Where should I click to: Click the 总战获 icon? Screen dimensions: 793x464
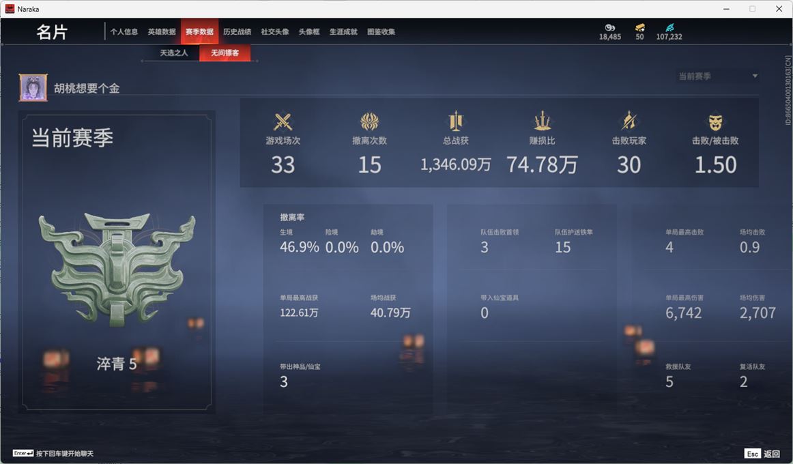(456, 121)
